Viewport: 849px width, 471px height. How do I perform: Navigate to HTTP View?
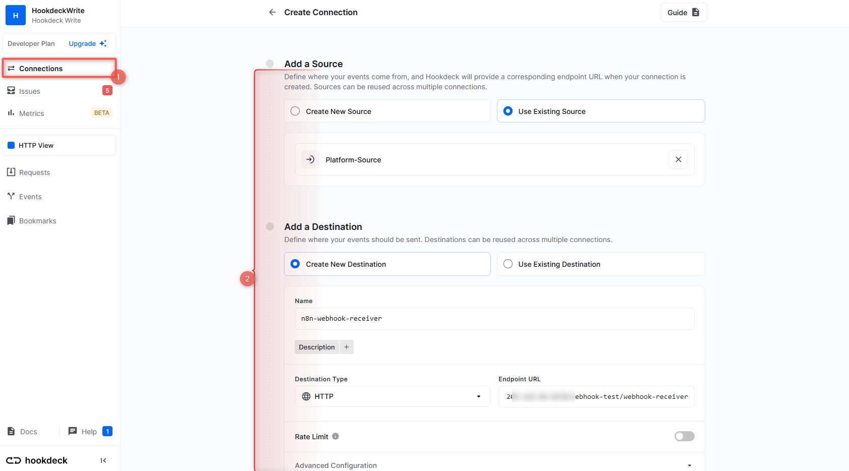click(x=35, y=145)
